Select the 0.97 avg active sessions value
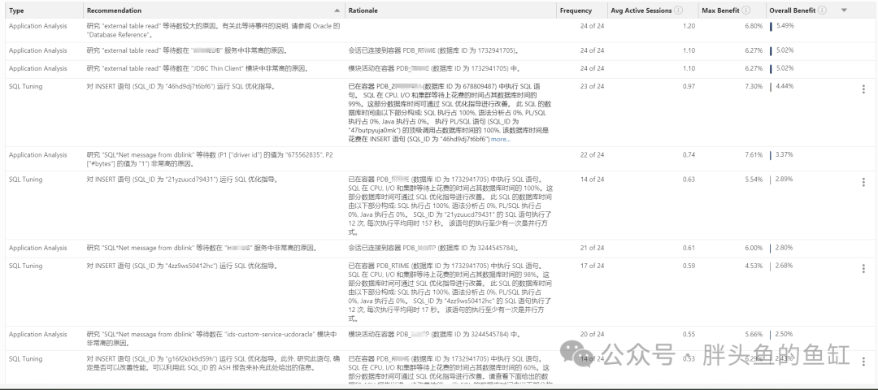Screen dimensions: 878x390 click(689, 87)
